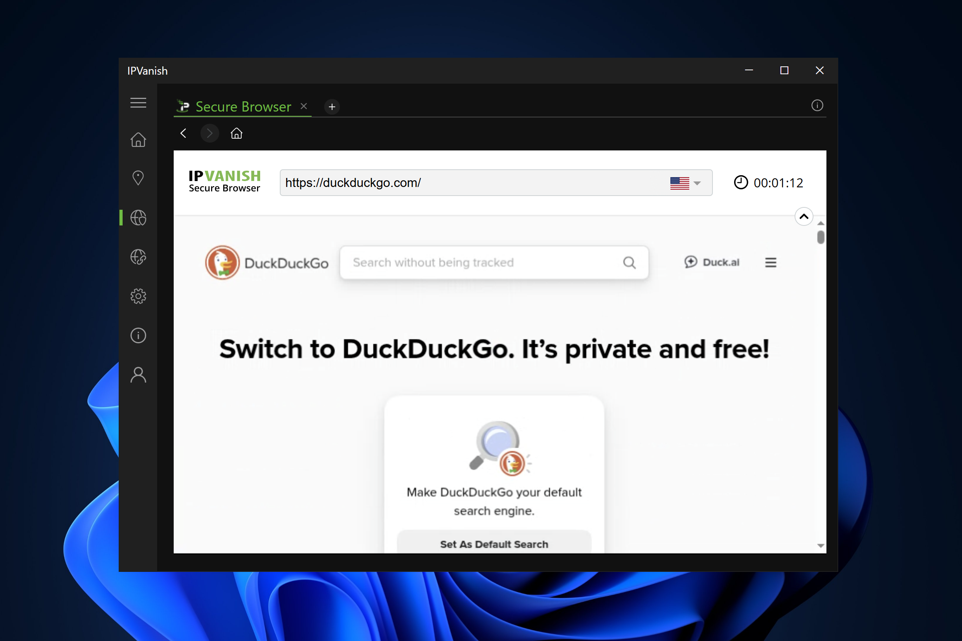Screen dimensions: 962x641
Task: Go to the Home icon in sidebar
Action: pos(138,140)
